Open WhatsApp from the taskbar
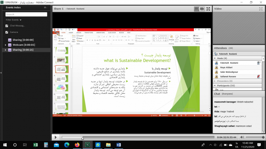The image size is (266, 149). (98, 145)
